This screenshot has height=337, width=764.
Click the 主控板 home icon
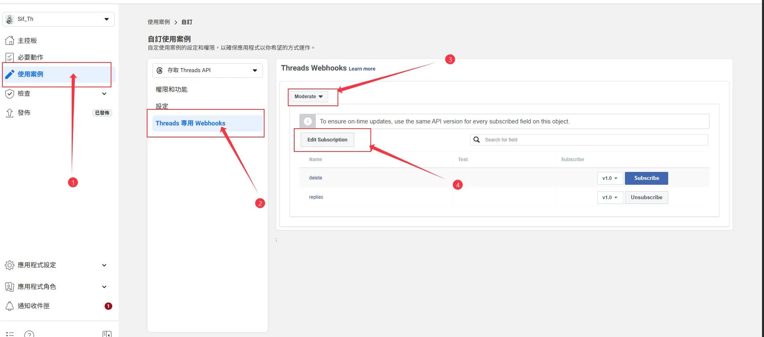10,40
